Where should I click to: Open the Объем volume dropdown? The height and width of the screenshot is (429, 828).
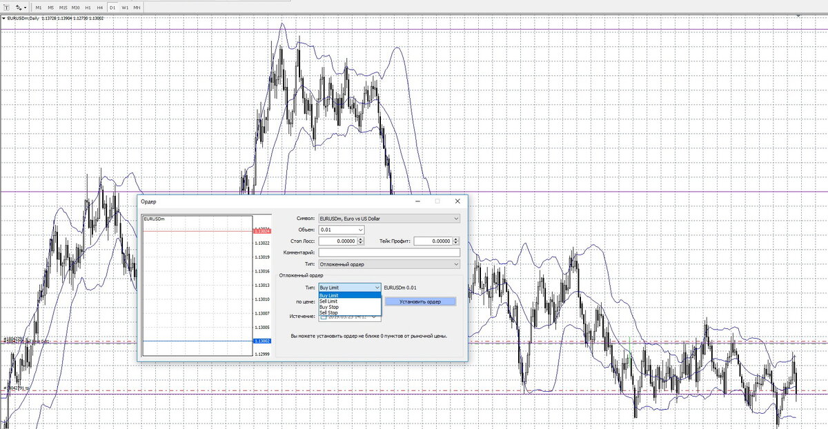pyautogui.click(x=360, y=230)
